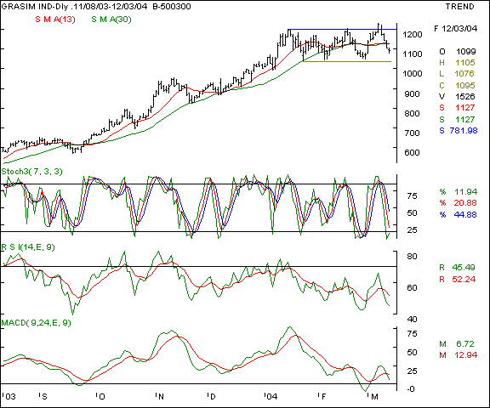Click the 800 price axis label

point(413,114)
